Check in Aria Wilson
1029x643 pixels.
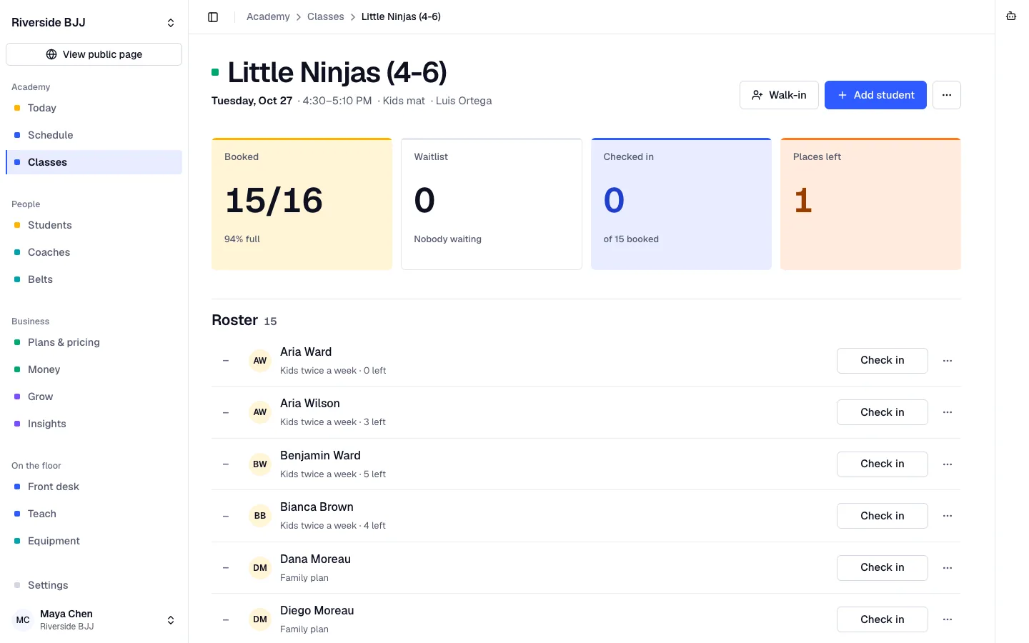(x=883, y=412)
